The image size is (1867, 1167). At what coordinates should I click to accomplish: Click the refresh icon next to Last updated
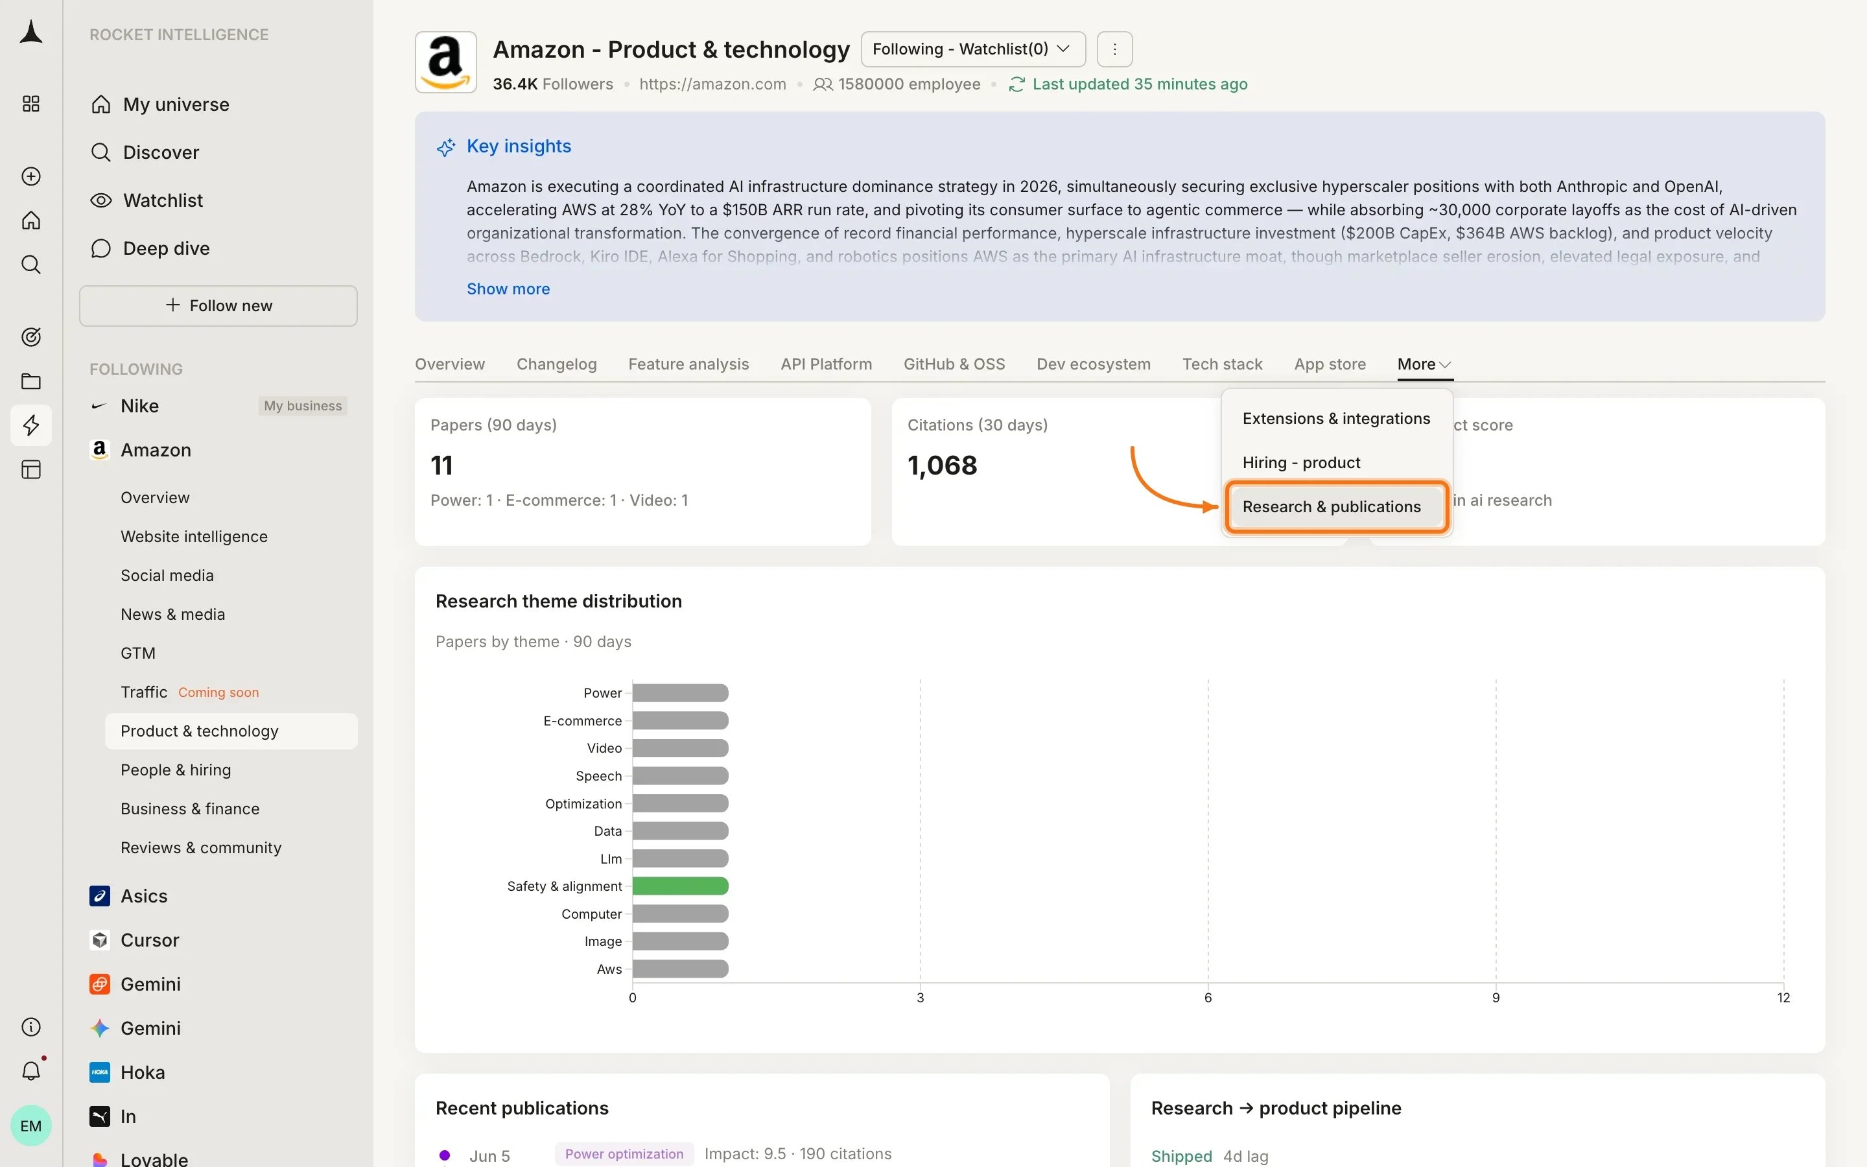pyautogui.click(x=1016, y=84)
